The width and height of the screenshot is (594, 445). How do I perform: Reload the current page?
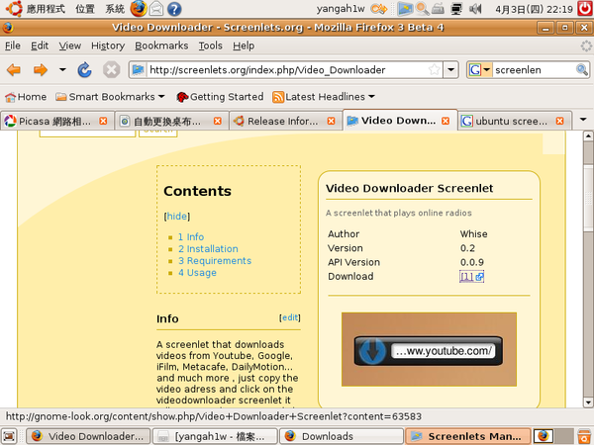tap(84, 70)
